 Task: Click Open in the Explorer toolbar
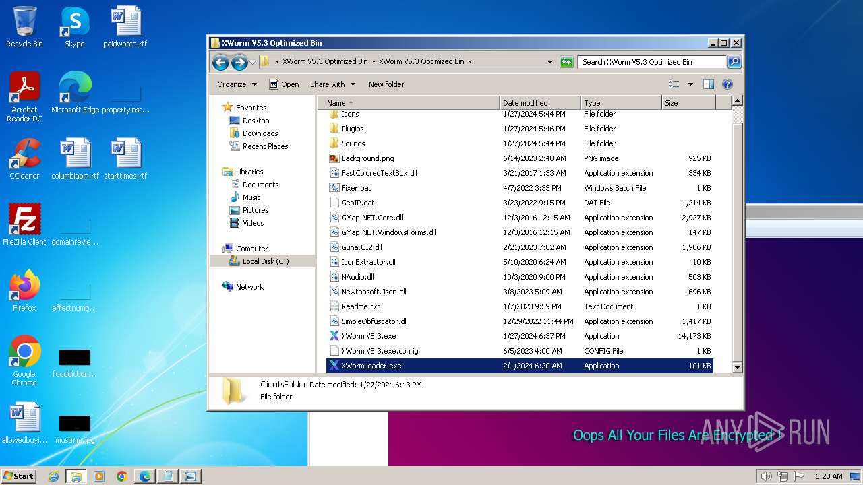click(284, 84)
